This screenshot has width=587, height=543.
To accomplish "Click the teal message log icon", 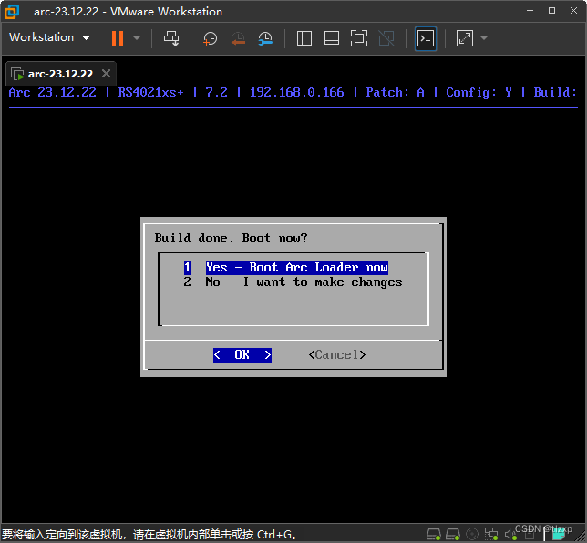I will coord(559,535).
